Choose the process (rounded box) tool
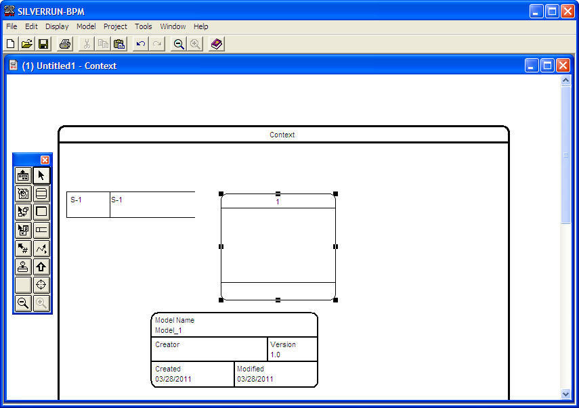This screenshot has width=579, height=408. click(x=41, y=194)
